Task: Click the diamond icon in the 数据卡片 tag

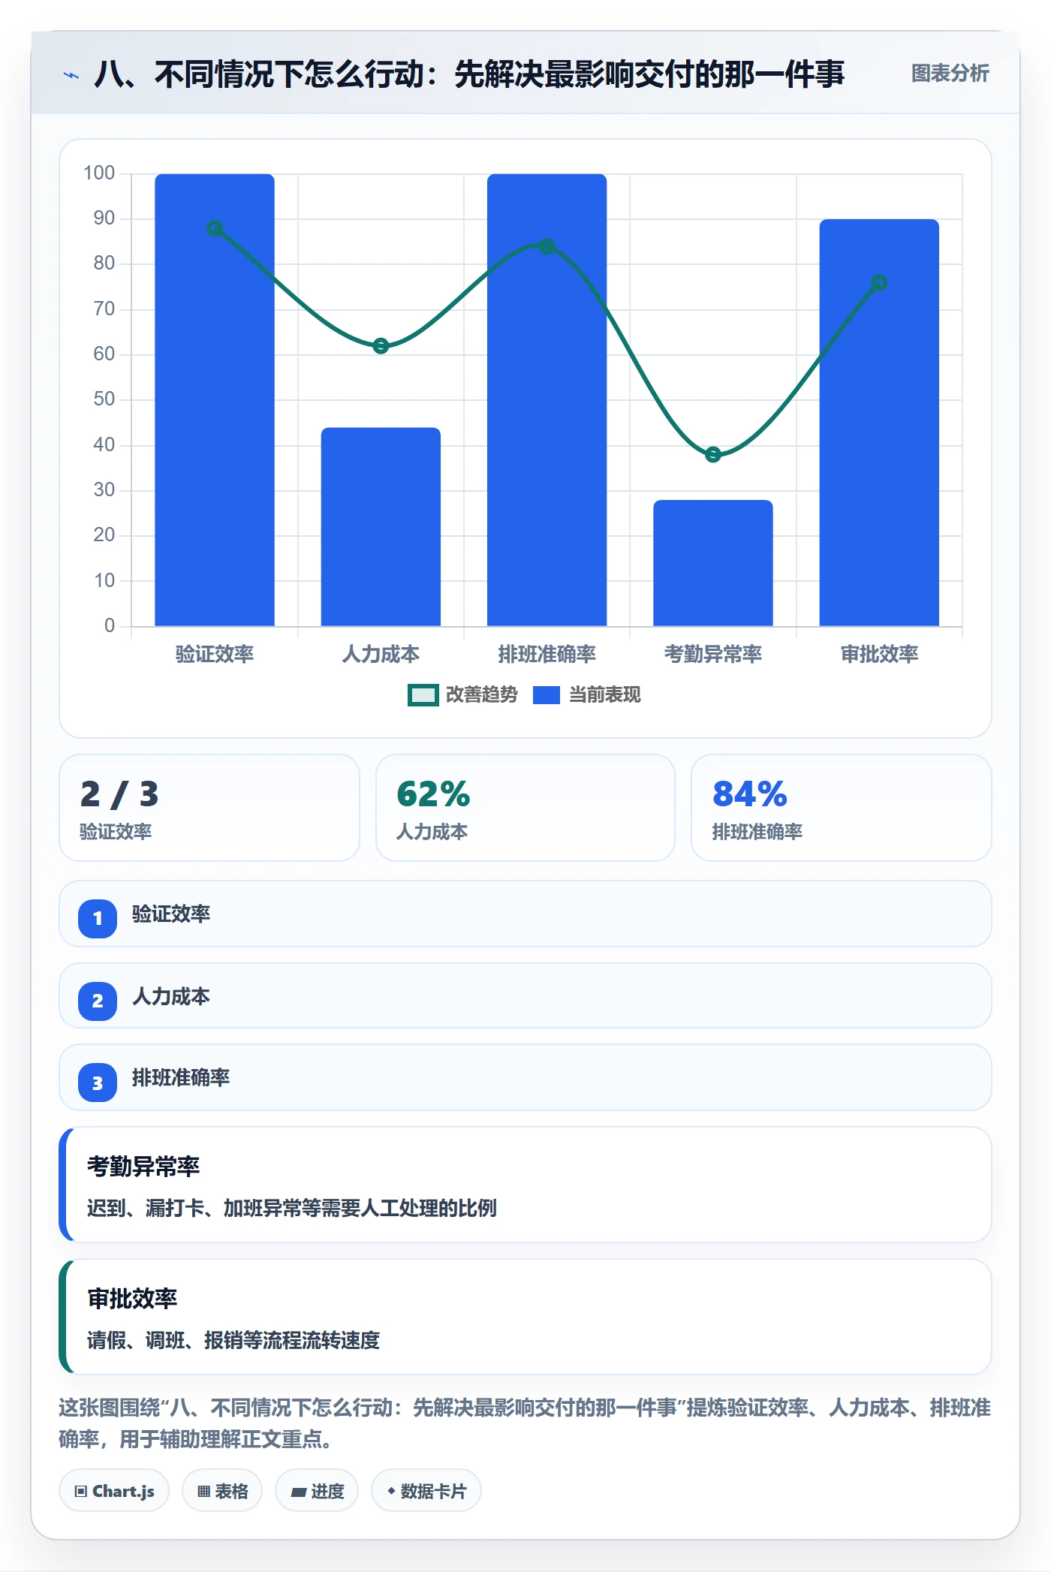Action: click(391, 1491)
